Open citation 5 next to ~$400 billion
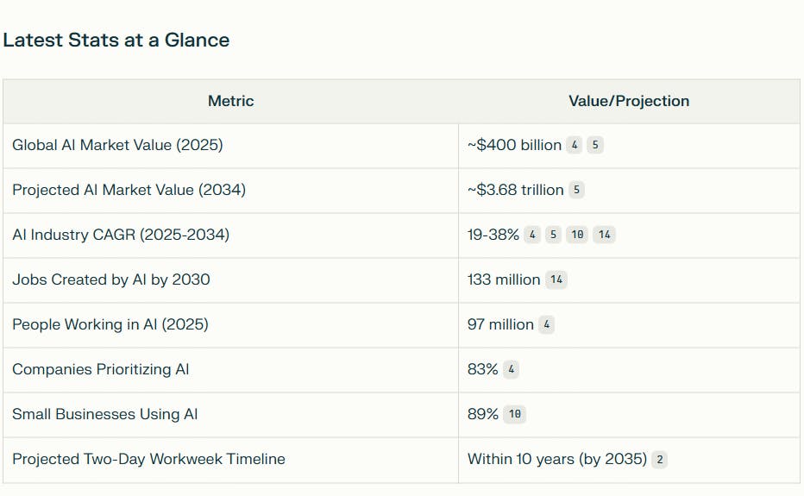The width and height of the screenshot is (804, 496). click(595, 145)
